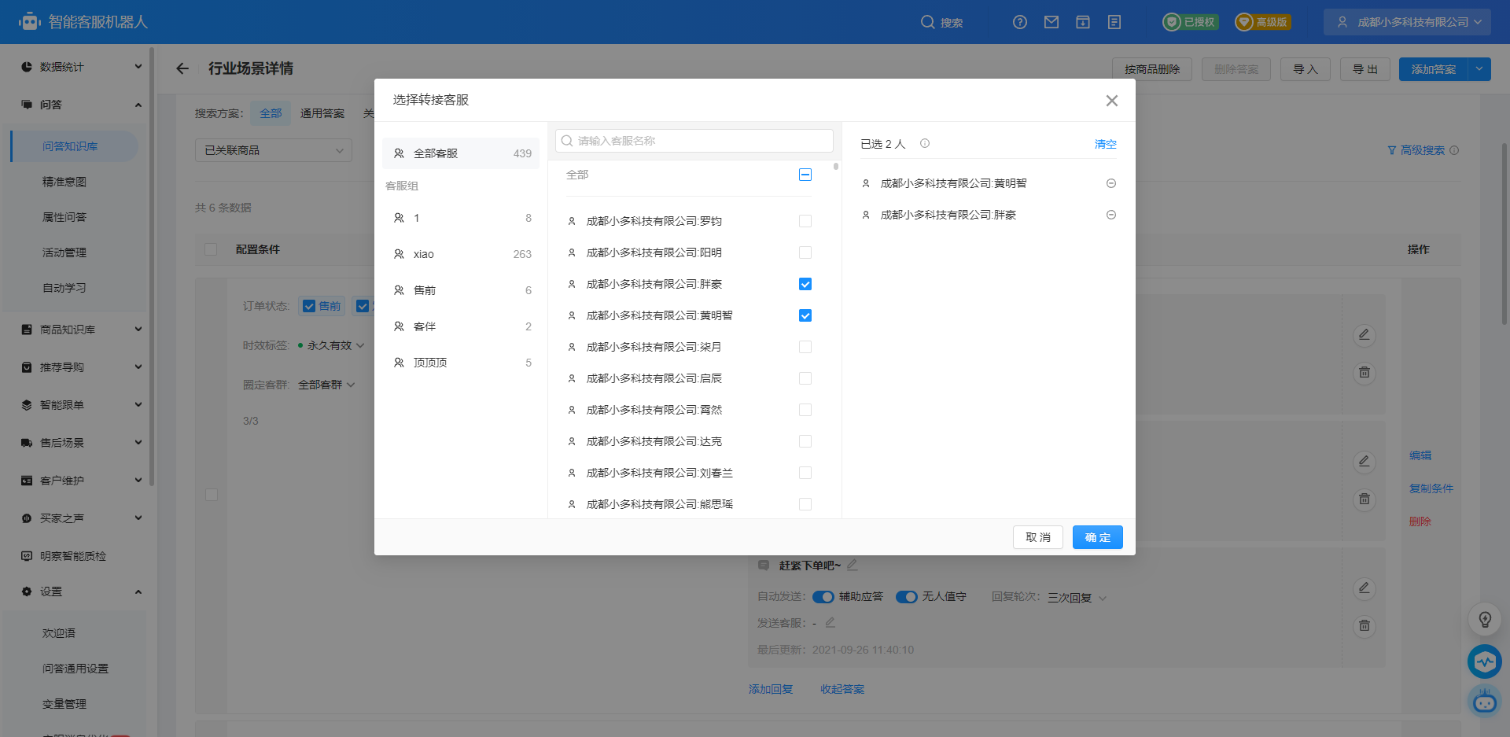Viewport: 1510px width, 737px height.
Task: Open the company account dropdown 成都小多科技有限公司
Action: (x=1407, y=22)
